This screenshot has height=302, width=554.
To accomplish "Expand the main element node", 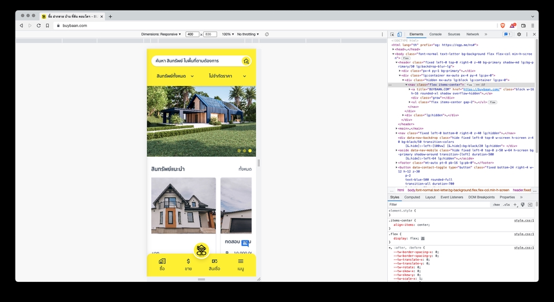I will point(396,129).
